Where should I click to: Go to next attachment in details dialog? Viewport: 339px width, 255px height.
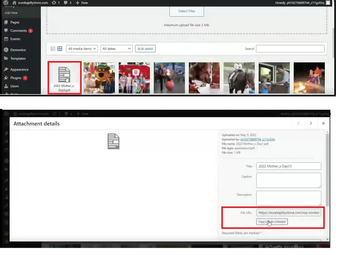[x=311, y=123]
